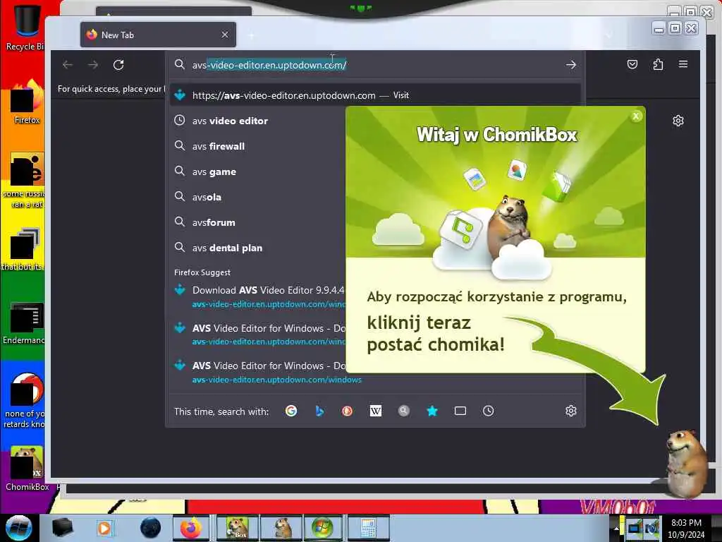This screenshot has width=722, height=542.
Task: Go back with Firefox back arrow
Action: [68, 65]
